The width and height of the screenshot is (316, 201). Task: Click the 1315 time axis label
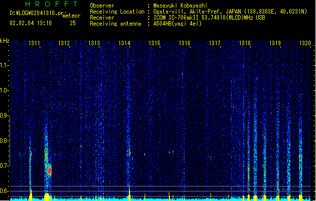click(154, 43)
